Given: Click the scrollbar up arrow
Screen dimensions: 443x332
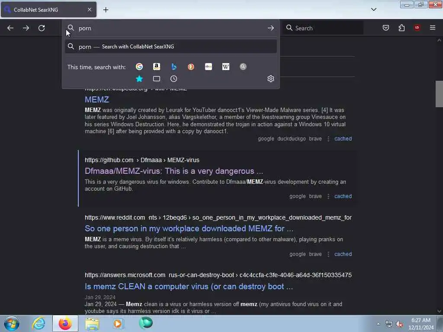Looking at the screenshot, I should click(439, 40).
